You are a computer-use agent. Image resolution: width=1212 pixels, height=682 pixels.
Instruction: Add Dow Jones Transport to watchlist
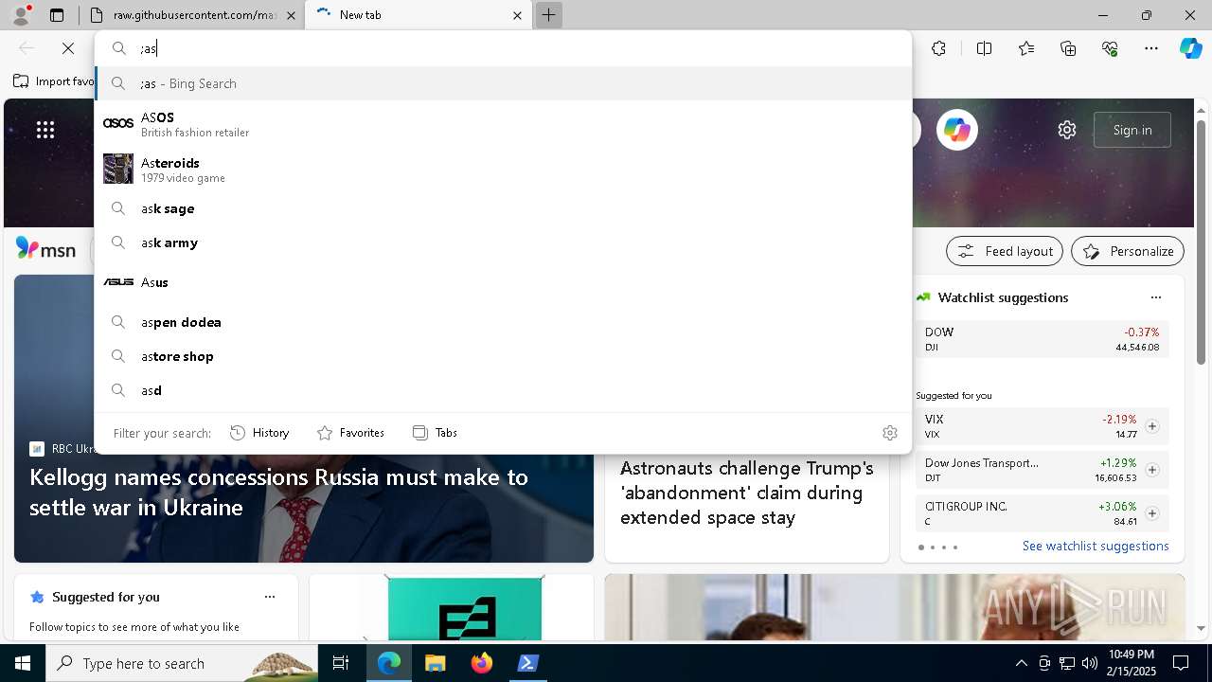[x=1152, y=470]
